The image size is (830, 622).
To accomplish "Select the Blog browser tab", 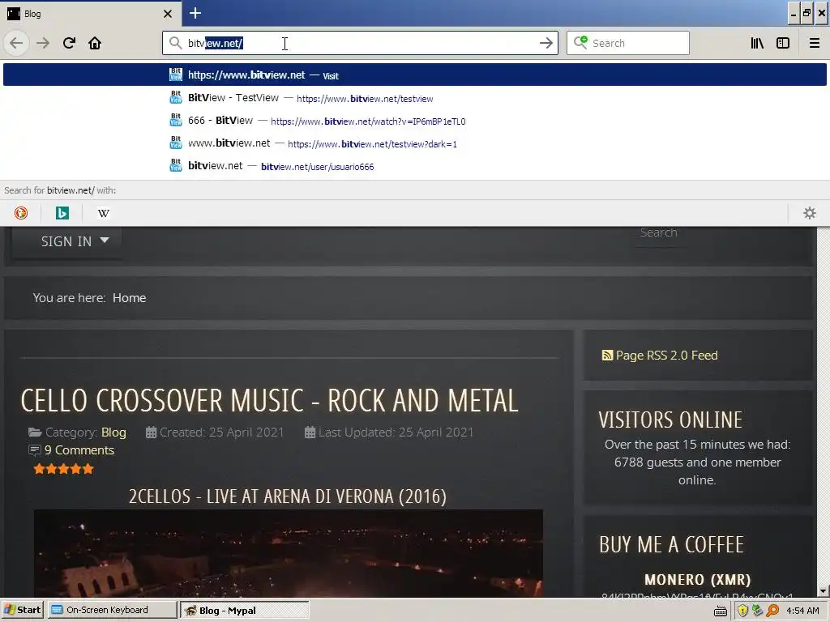I will pyautogui.click(x=91, y=13).
